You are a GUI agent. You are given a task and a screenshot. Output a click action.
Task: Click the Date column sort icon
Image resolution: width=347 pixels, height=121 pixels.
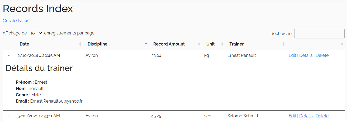(x=80, y=44)
